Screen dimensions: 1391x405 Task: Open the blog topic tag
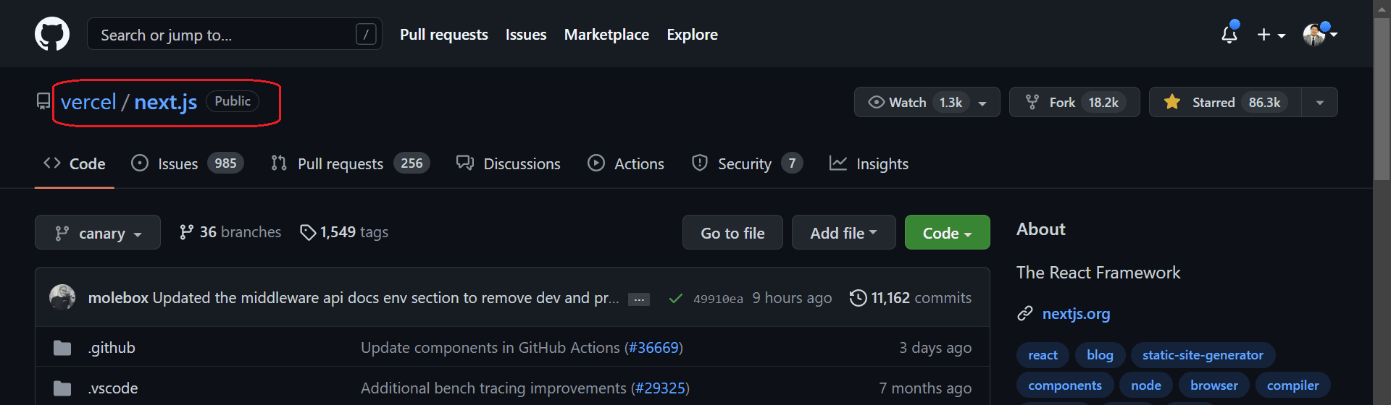click(x=1100, y=355)
